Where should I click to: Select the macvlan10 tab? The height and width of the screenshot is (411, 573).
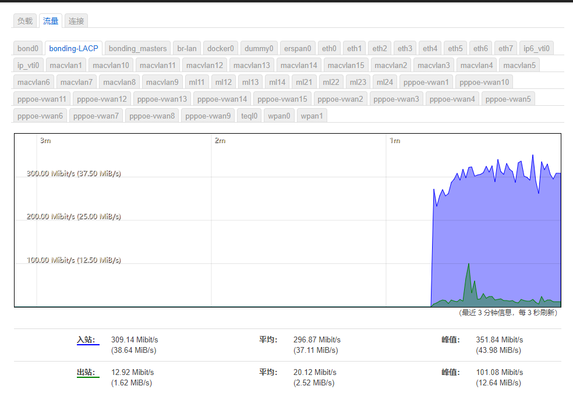[x=111, y=65]
